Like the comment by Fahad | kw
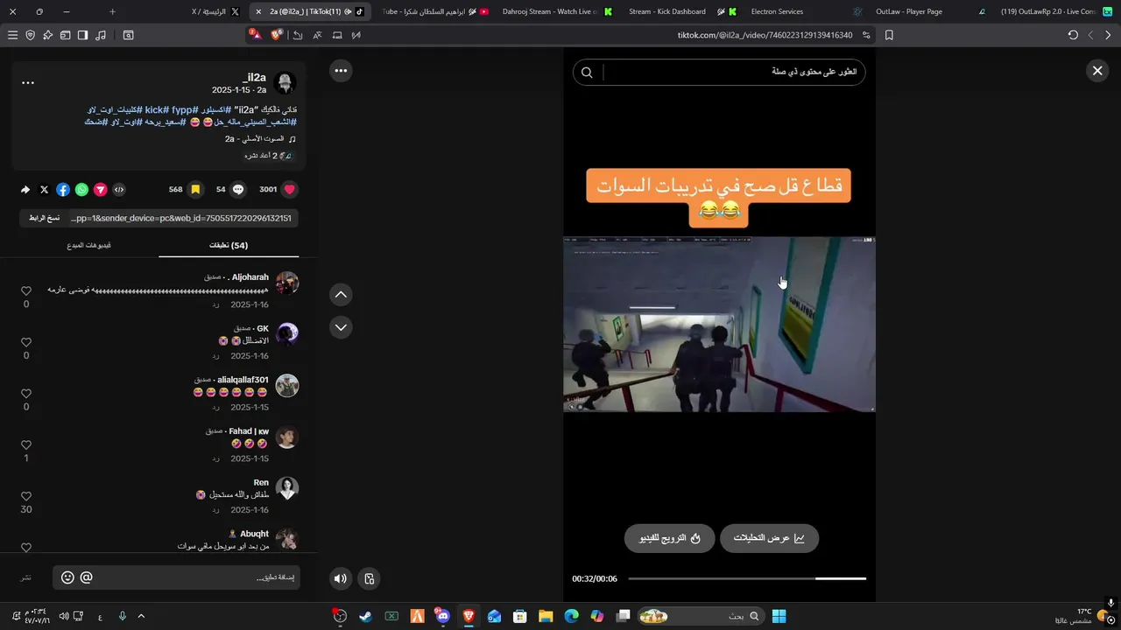Viewport: 1121px width, 630px height. [26, 444]
